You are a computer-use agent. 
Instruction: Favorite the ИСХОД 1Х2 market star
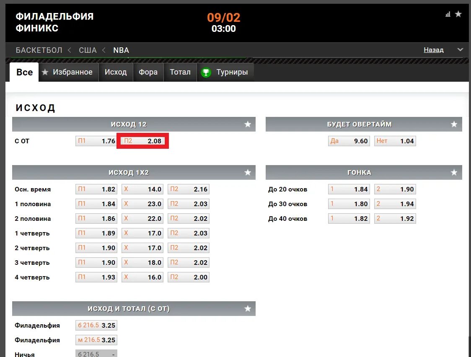point(248,172)
